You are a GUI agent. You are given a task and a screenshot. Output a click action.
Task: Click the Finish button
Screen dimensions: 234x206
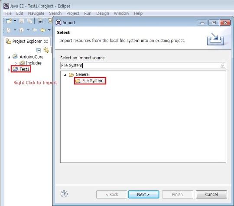[177, 194]
